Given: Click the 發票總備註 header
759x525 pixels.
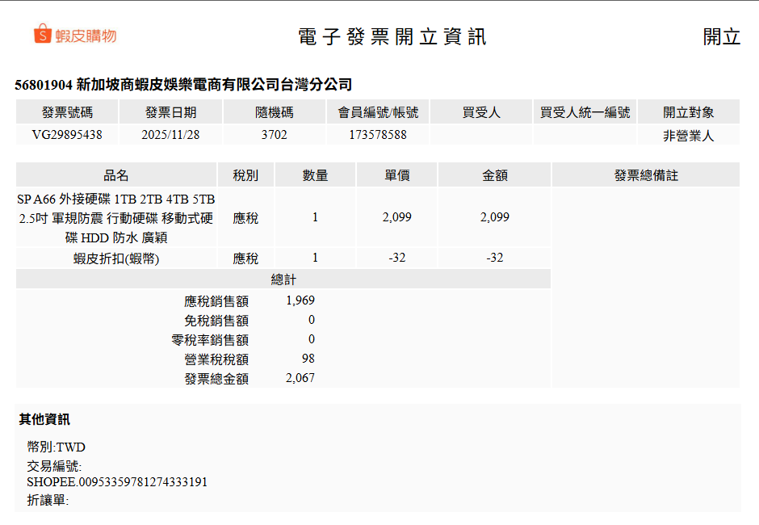Looking at the screenshot, I should pos(645,175).
